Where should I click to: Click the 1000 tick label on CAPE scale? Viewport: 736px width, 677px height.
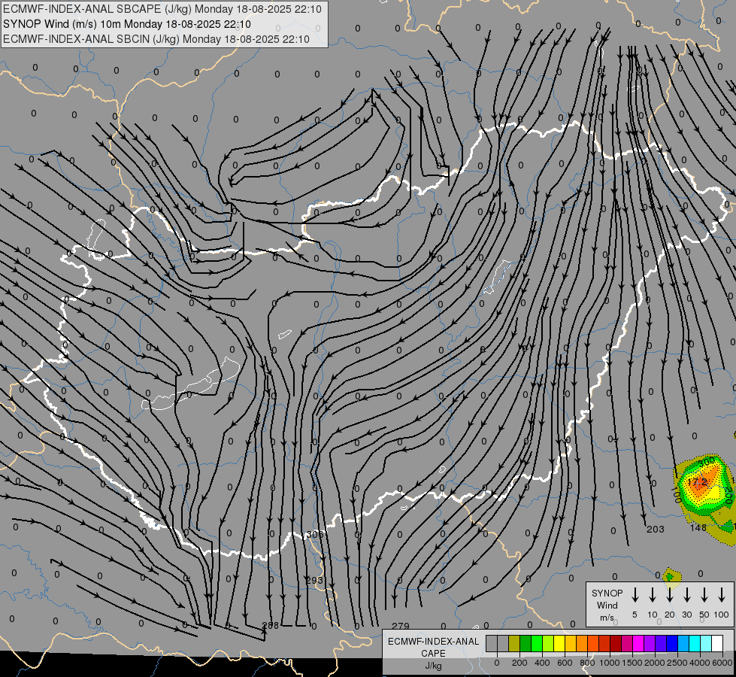click(610, 663)
